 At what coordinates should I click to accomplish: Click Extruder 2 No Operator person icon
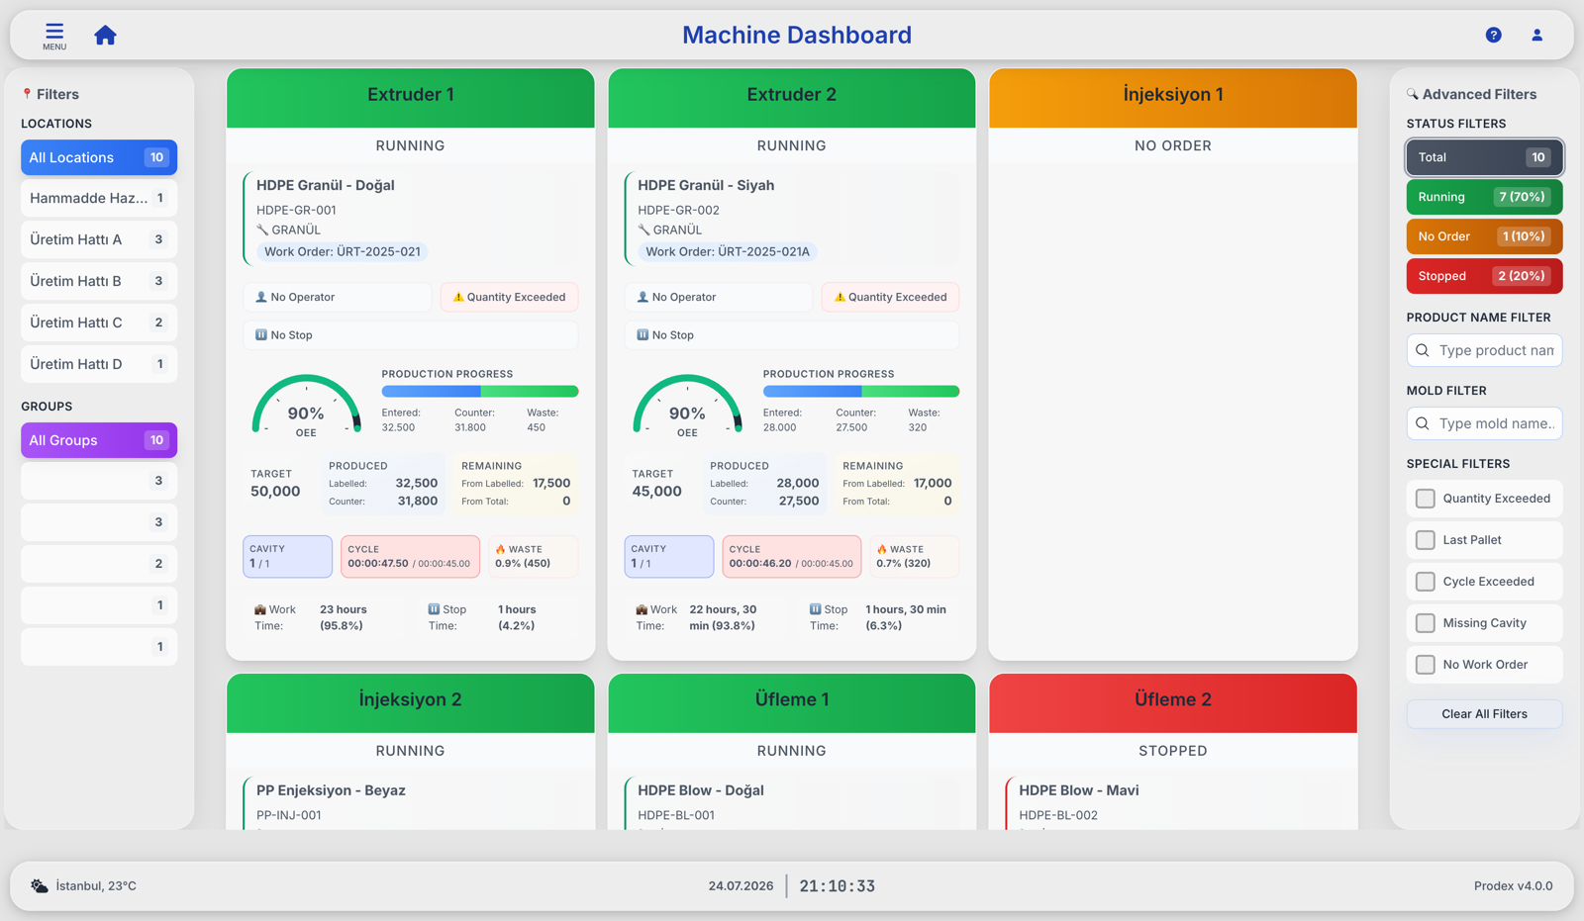tap(643, 297)
